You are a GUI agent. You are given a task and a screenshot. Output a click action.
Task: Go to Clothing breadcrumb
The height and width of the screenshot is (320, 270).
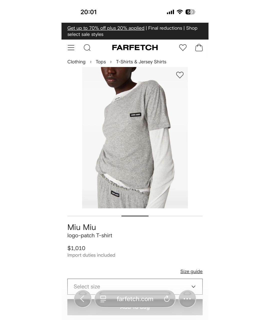76,62
